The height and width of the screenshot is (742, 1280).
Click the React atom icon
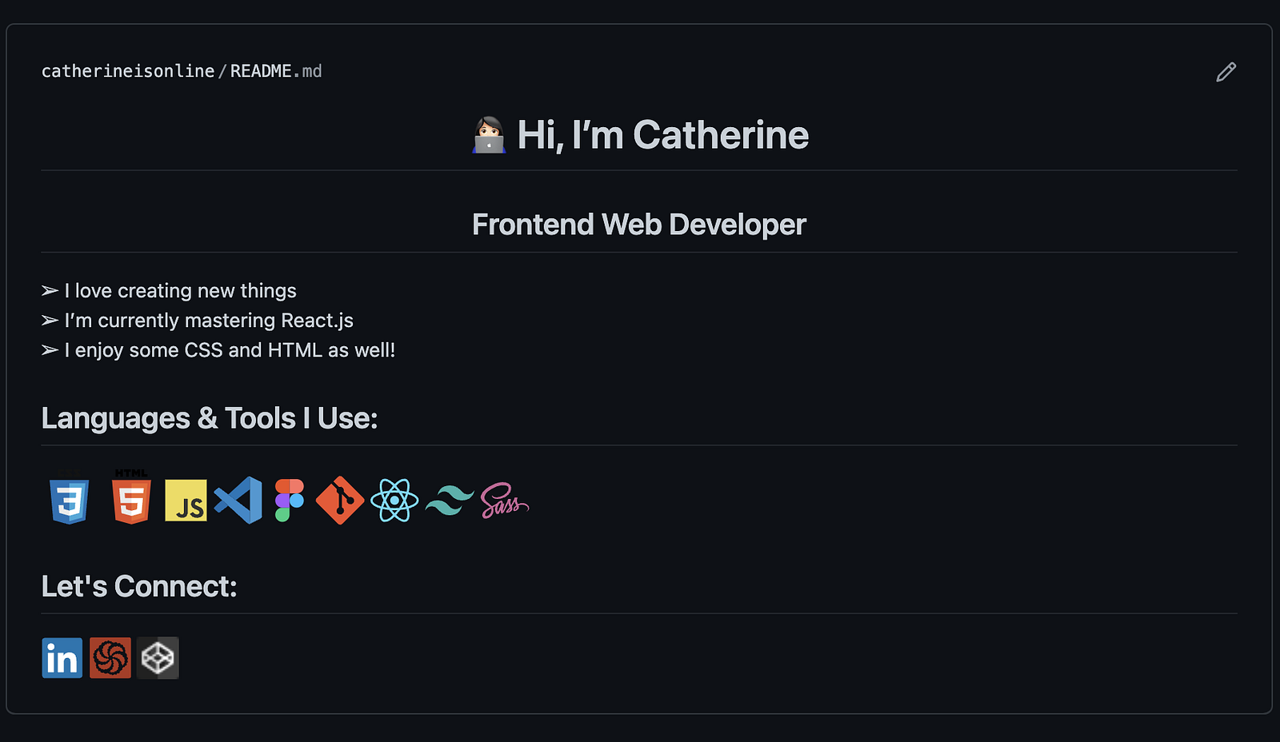[394, 501]
